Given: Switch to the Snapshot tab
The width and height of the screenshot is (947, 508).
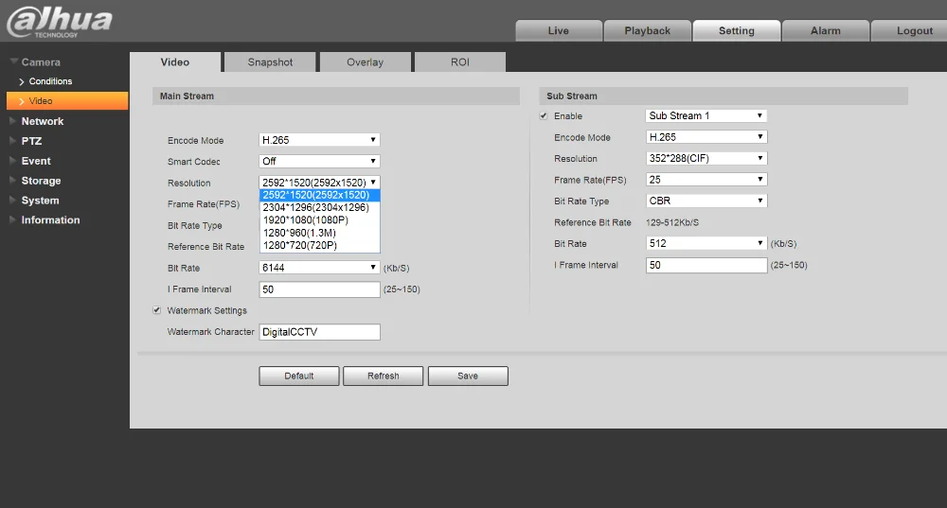Looking at the screenshot, I should (x=270, y=62).
